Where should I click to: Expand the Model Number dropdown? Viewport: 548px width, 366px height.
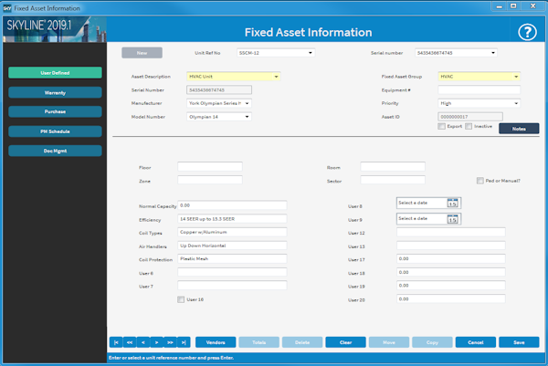click(248, 117)
